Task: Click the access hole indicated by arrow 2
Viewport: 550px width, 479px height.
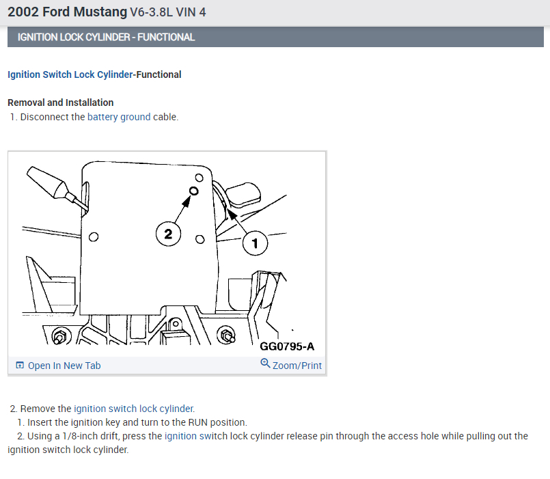Action: 193,191
